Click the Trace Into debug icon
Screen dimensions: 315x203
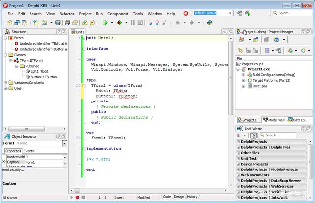pyautogui.click(x=150, y=23)
